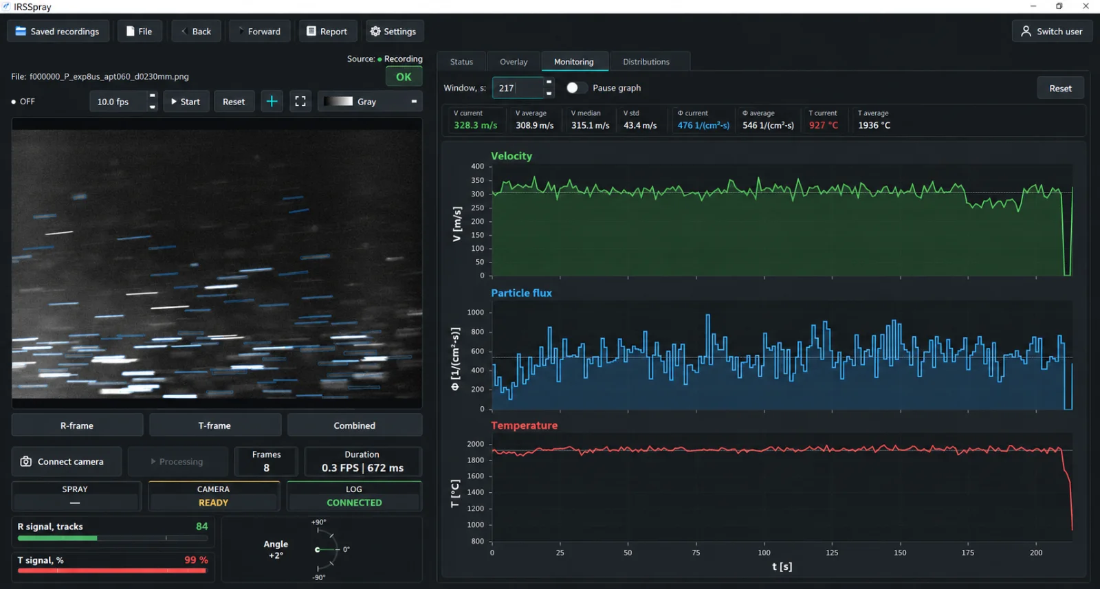The width and height of the screenshot is (1100, 589).
Task: Decrease Window seconds value
Action: pyautogui.click(x=549, y=93)
